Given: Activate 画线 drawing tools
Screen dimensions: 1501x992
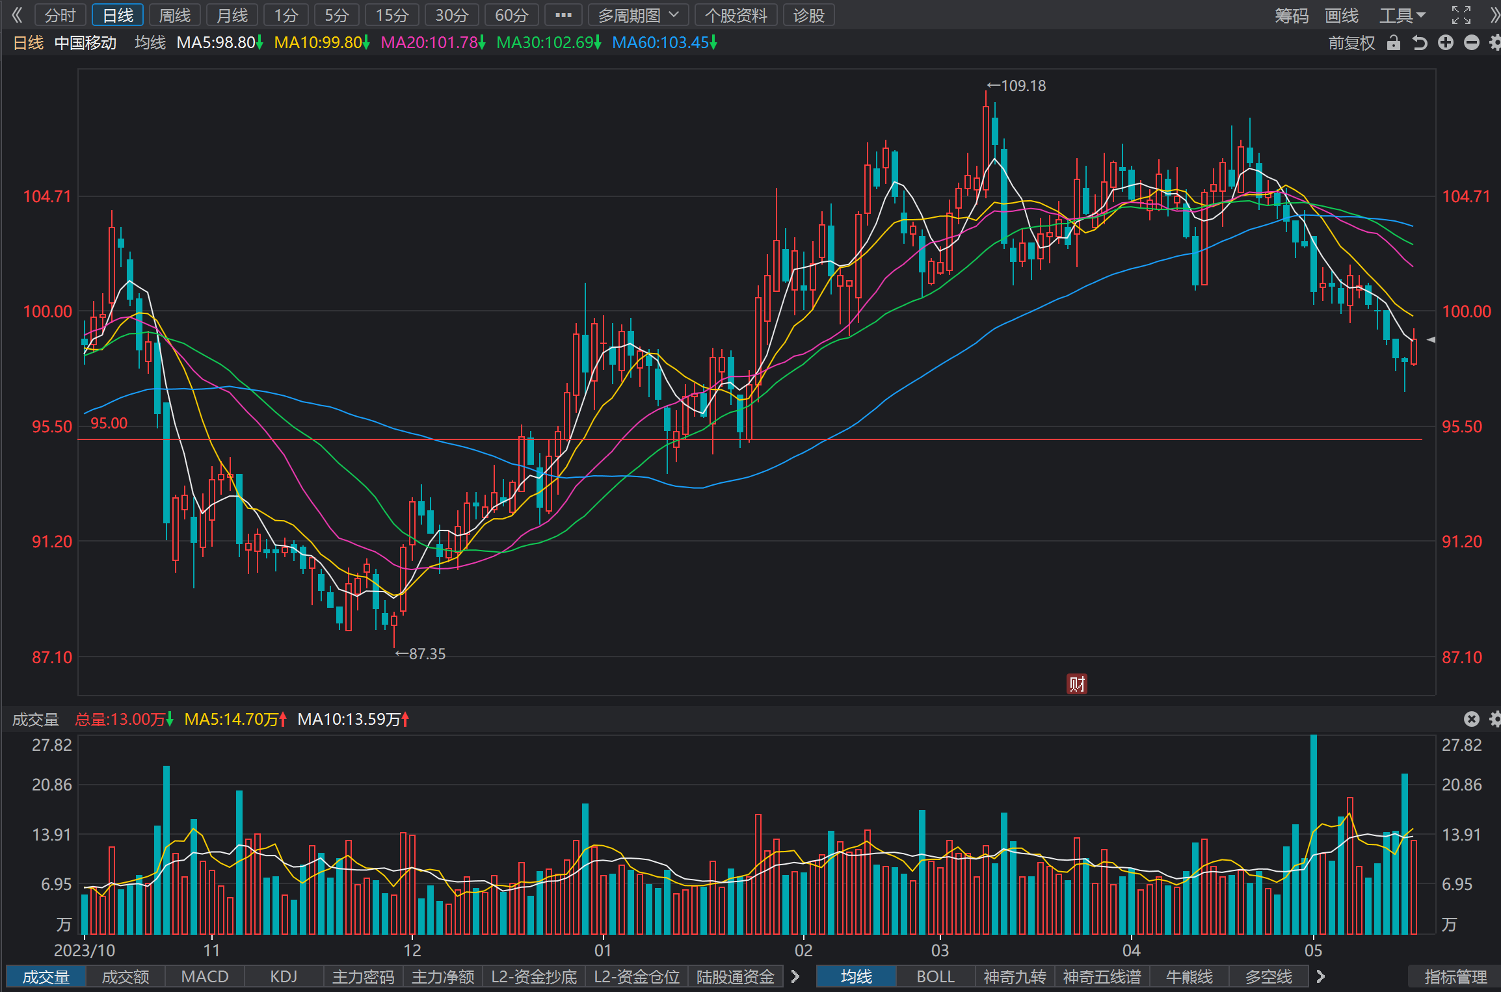Looking at the screenshot, I should [x=1342, y=15].
